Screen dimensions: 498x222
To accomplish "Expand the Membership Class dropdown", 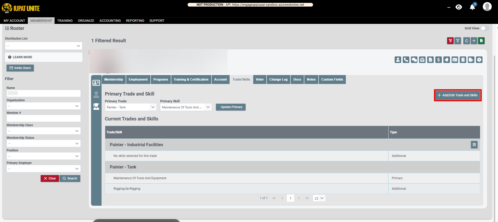I will click(44, 131).
